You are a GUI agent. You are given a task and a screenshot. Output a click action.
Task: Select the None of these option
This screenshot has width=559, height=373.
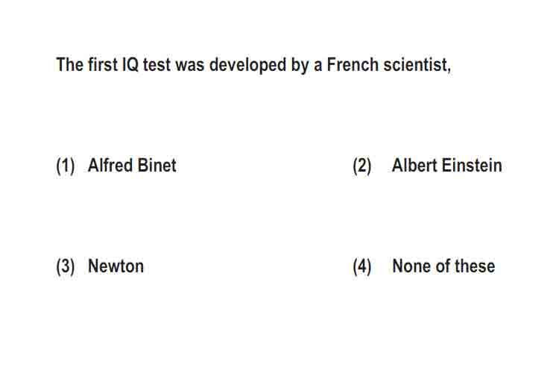(x=443, y=266)
